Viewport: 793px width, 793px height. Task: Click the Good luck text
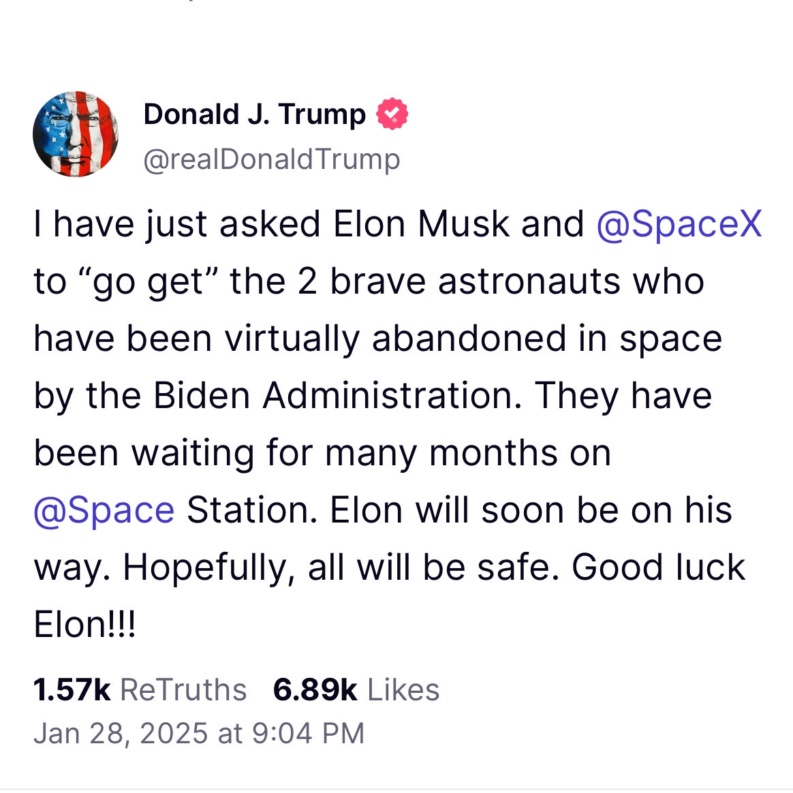pyautogui.click(x=659, y=567)
